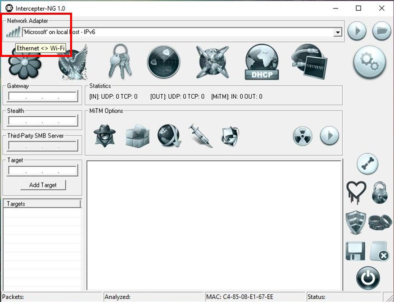Click the Targets list column header
This screenshot has width=394, height=302.
(42, 204)
